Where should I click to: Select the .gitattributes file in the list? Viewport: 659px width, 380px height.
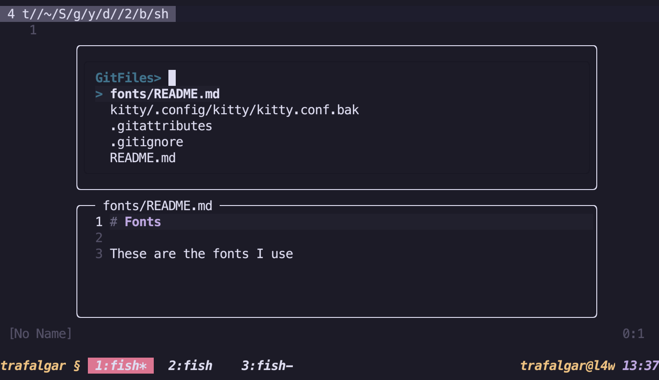point(161,126)
